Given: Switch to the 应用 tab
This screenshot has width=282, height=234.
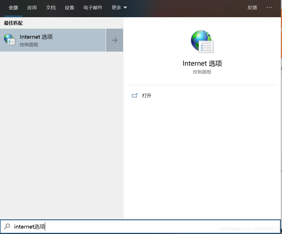Looking at the screenshot, I should pos(32,8).
